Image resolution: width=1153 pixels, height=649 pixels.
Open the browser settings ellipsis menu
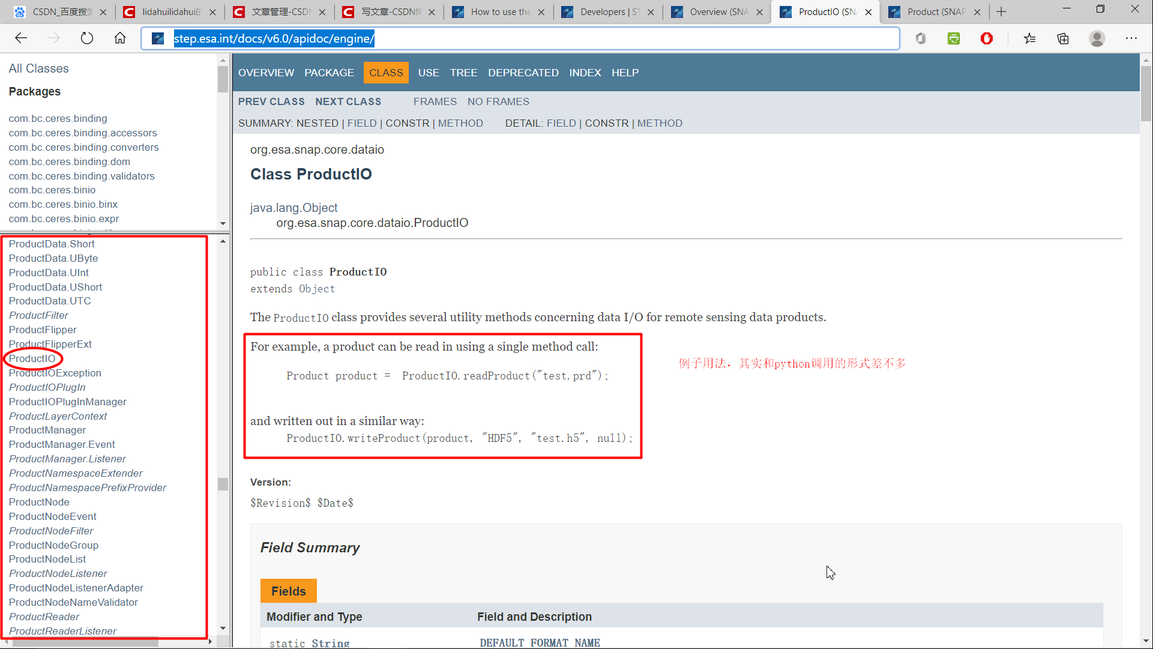click(x=1131, y=38)
